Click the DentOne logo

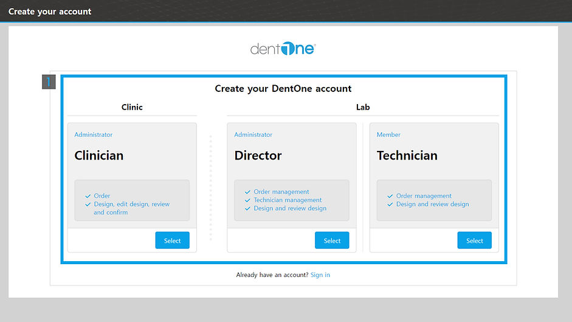click(x=283, y=49)
